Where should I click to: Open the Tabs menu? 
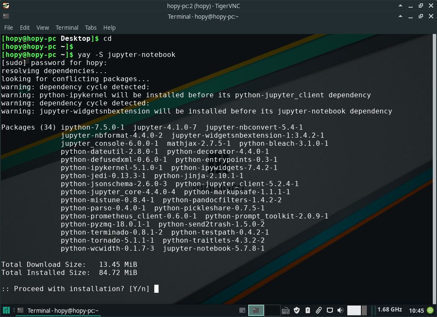91,28
